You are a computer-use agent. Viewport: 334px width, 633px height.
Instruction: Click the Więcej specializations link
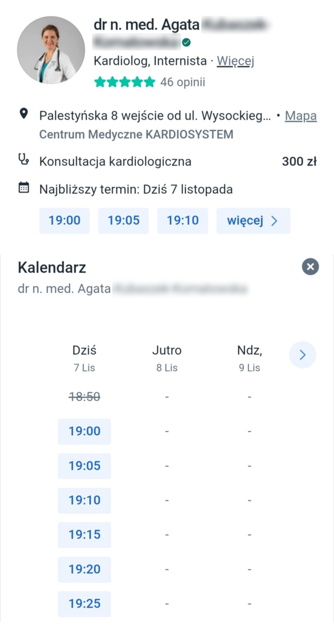(235, 61)
